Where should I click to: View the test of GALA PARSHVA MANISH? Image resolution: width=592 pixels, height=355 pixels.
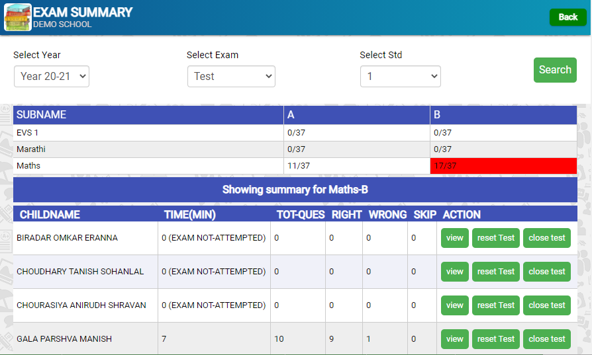pos(454,338)
